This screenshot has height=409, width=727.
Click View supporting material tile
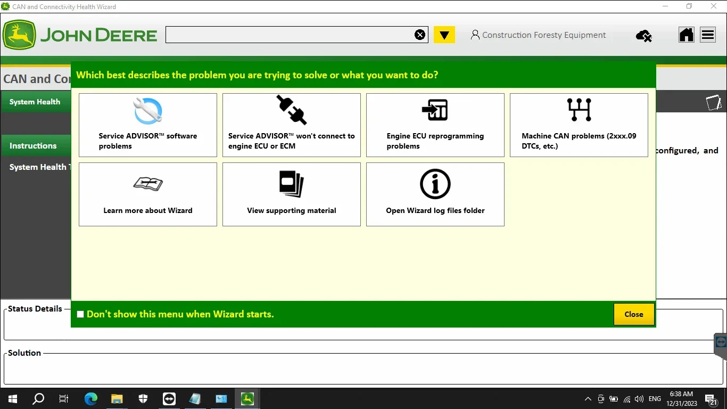[292, 194]
